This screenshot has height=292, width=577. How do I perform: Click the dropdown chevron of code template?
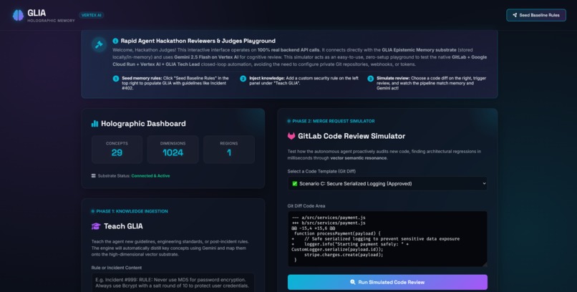[484, 183]
